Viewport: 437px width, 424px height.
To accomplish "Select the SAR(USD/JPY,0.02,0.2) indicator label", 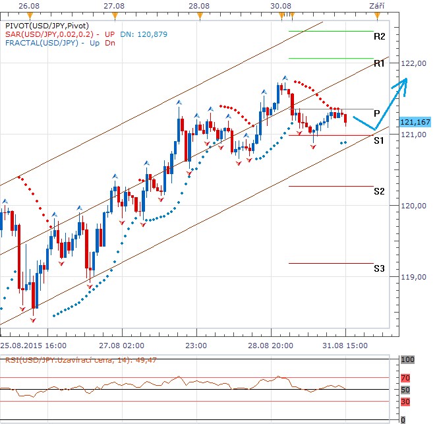I will 53,34.
